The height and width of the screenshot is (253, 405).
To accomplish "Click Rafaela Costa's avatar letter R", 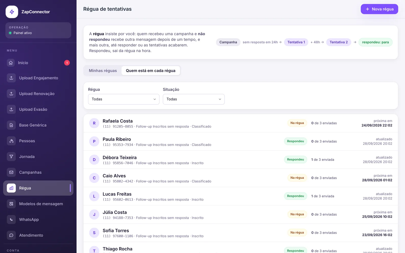I will pyautogui.click(x=94, y=123).
